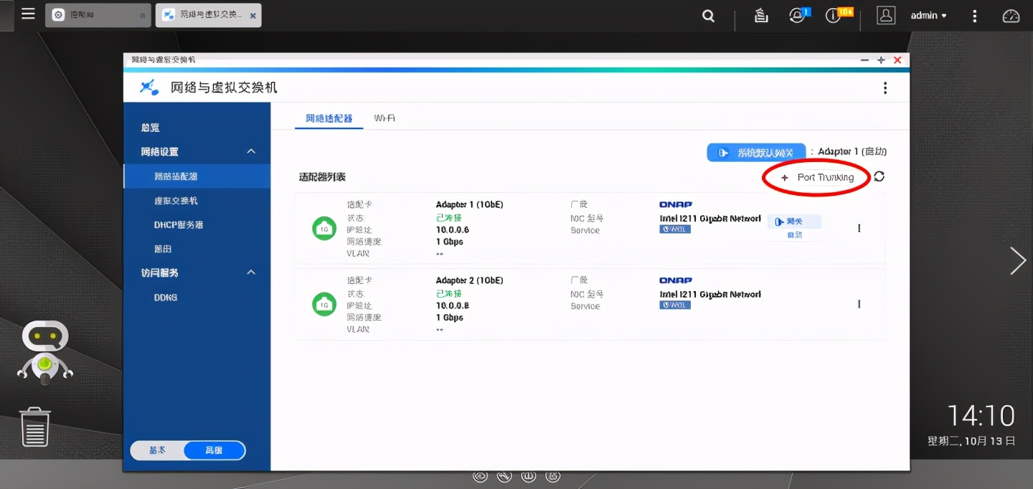Click the green 1G icon for Adapter 2
This screenshot has height=489, width=1033.
click(x=324, y=304)
